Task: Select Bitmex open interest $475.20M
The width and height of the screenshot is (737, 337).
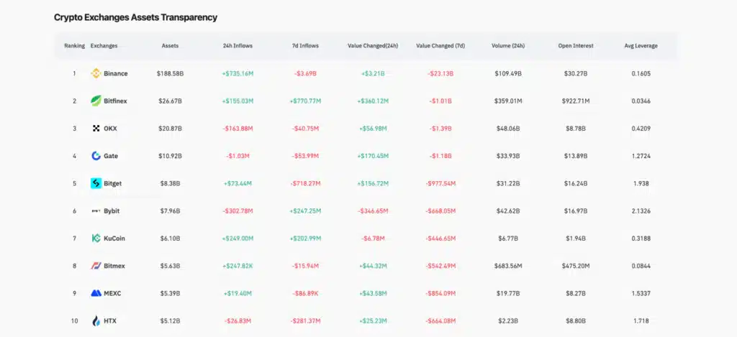Action: (x=576, y=266)
